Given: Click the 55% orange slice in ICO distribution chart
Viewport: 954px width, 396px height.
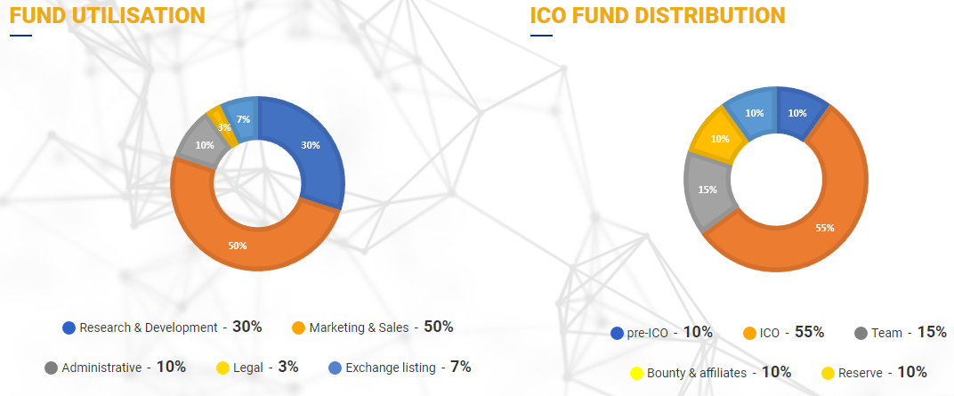Looking at the screenshot, I should coord(823,227).
